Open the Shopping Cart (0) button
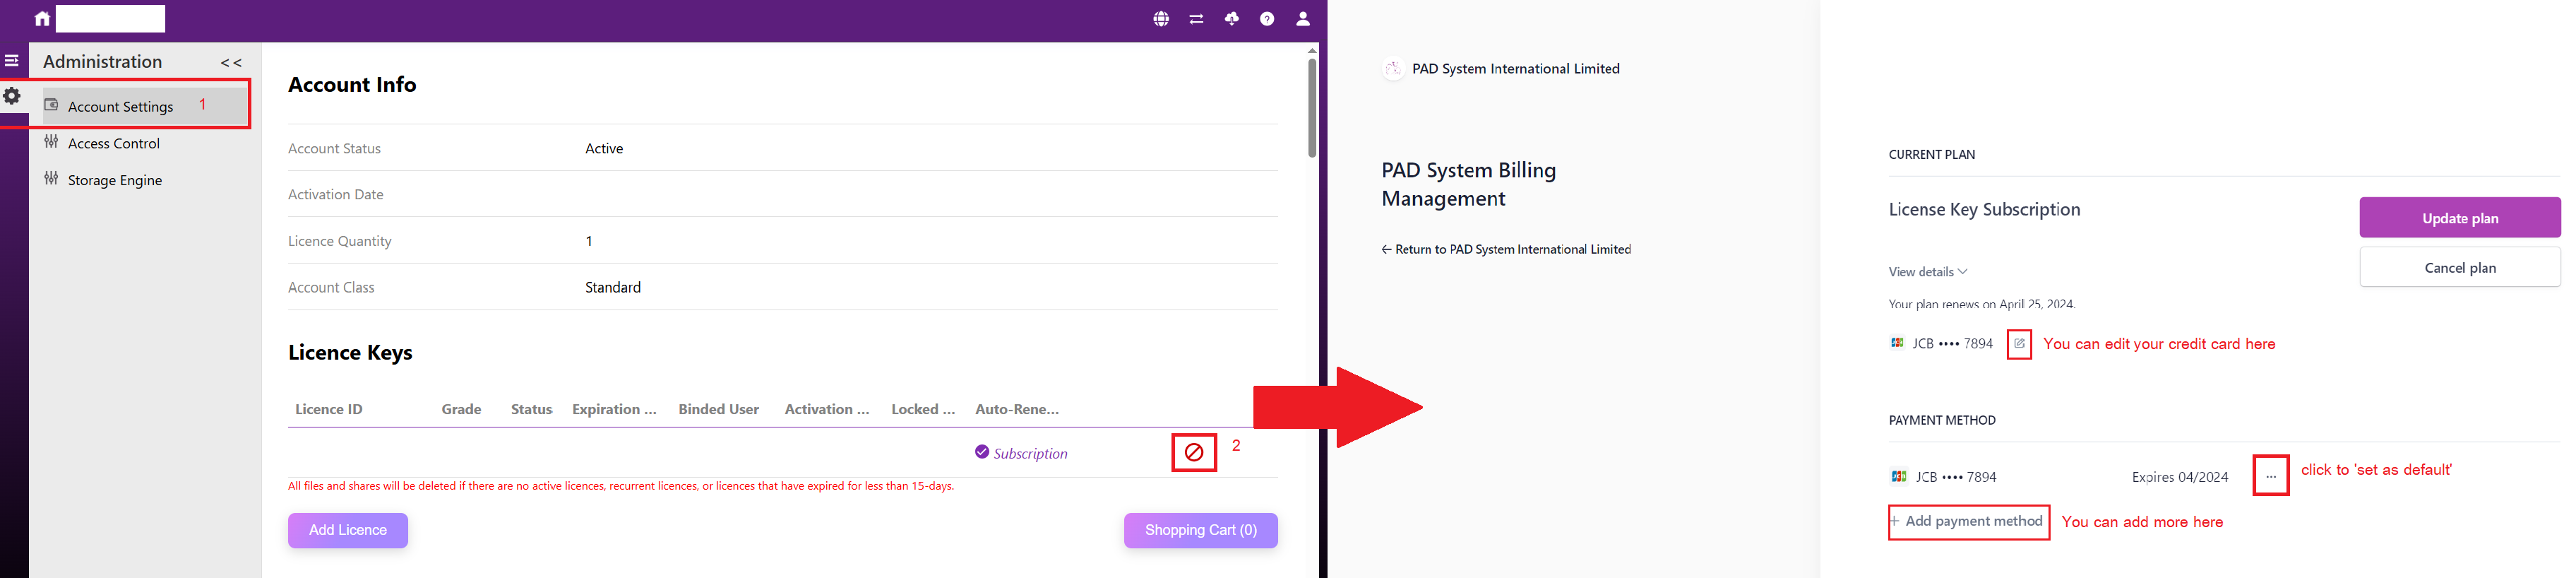The height and width of the screenshot is (578, 2576). click(x=1200, y=530)
